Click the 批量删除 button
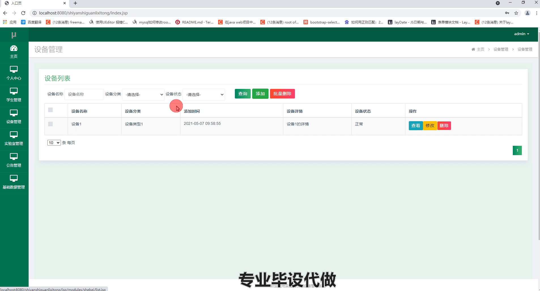 pos(282,94)
